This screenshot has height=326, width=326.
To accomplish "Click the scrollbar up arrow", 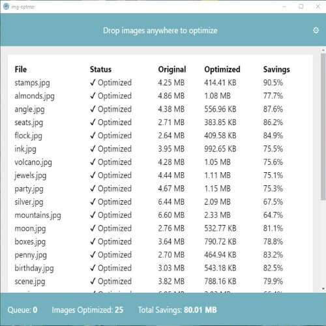I will [x=323, y=50].
